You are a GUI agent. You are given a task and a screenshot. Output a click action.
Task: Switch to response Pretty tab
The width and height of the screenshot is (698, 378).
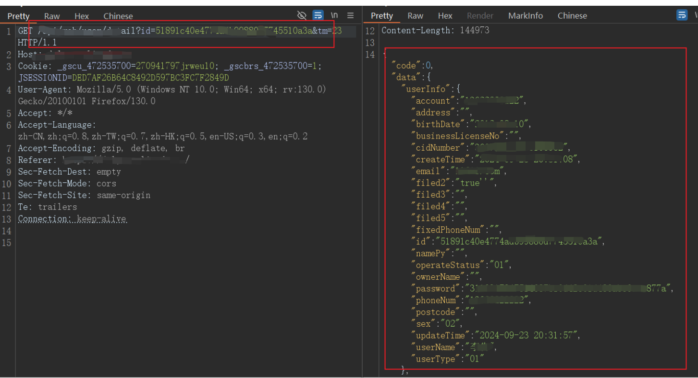click(x=382, y=15)
